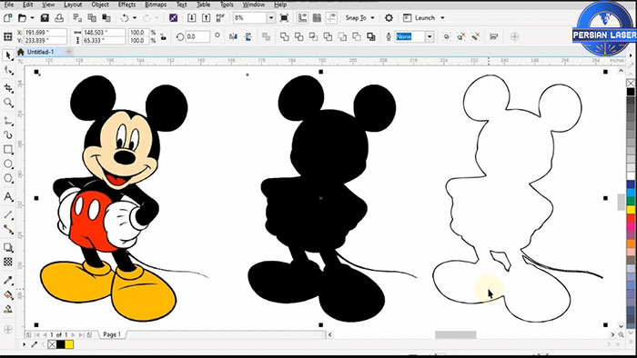Click the black swatch in document palette
Screen dimensions: 637x358
(x=61, y=344)
